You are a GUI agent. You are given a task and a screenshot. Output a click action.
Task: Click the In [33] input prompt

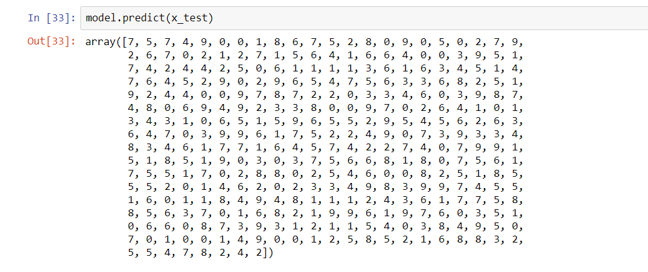click(x=52, y=18)
